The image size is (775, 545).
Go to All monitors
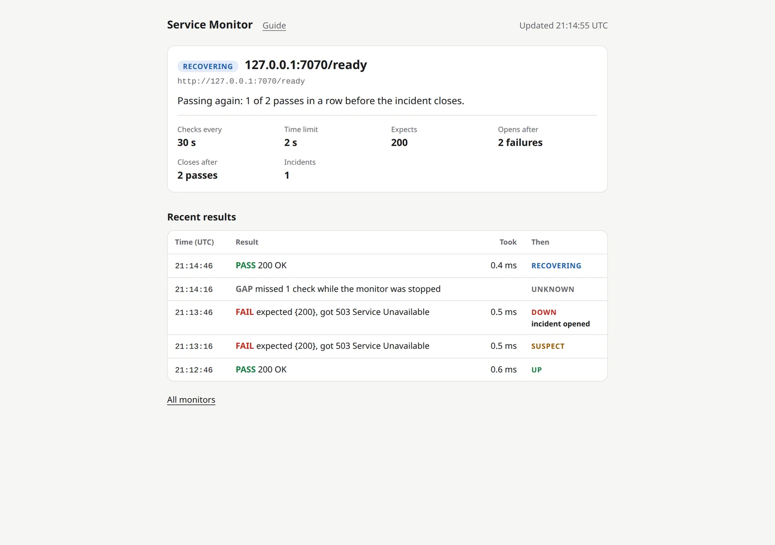pos(191,400)
